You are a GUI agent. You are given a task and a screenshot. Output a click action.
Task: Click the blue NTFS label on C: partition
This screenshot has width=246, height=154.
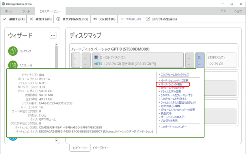point(98,64)
